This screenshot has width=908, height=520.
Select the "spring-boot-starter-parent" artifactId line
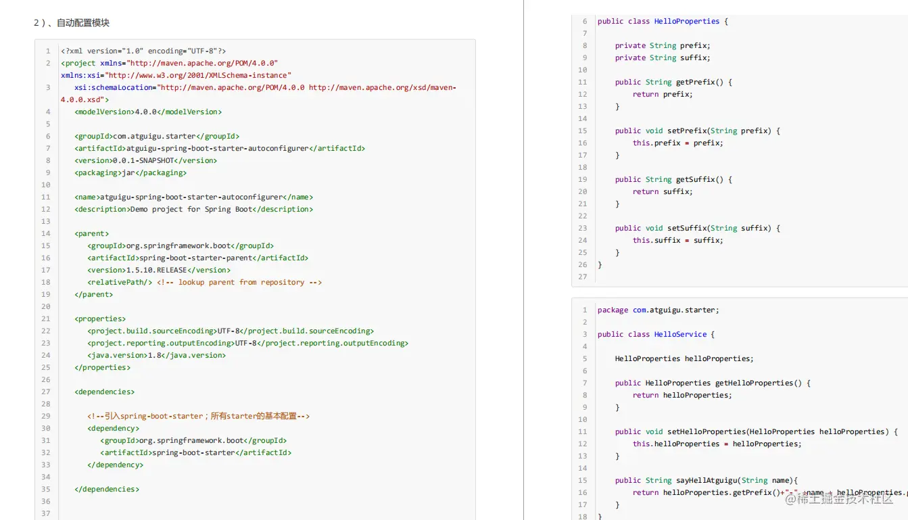pyautogui.click(x=197, y=258)
